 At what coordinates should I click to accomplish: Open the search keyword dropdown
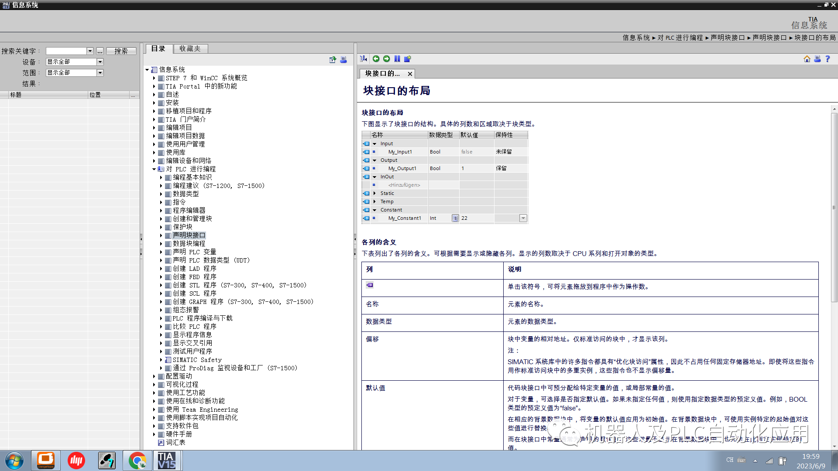coord(90,51)
